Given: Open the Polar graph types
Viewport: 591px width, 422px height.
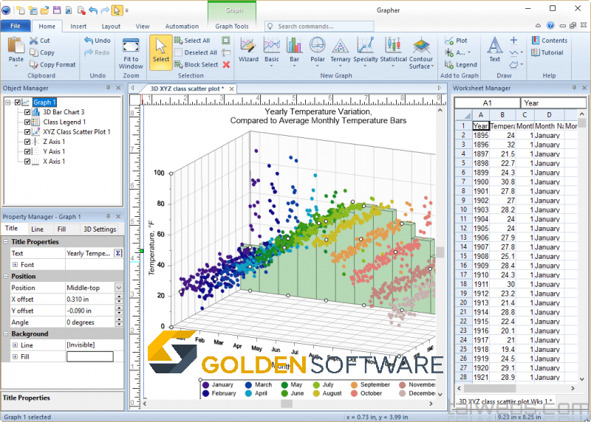Looking at the screenshot, I should coord(318,51).
